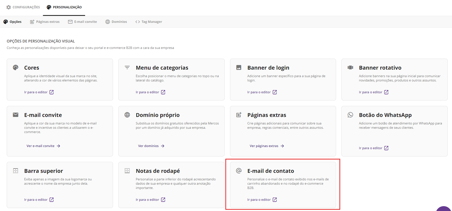Viewport: 452px width, 211px height.
Task: Click the 'E-mail de contato' card title
Action: (x=271, y=171)
